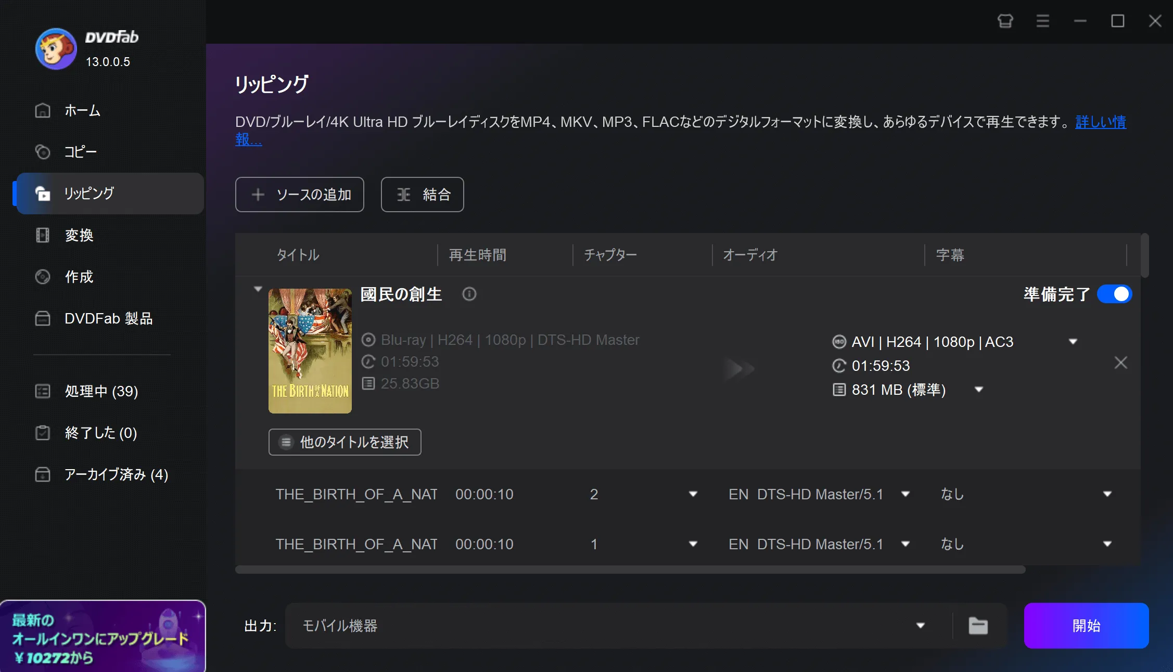Go to the コピー module
Screen dimensions: 1173x672
pos(81,152)
